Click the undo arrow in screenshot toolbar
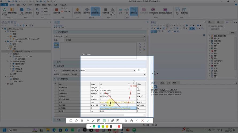 (126, 121)
